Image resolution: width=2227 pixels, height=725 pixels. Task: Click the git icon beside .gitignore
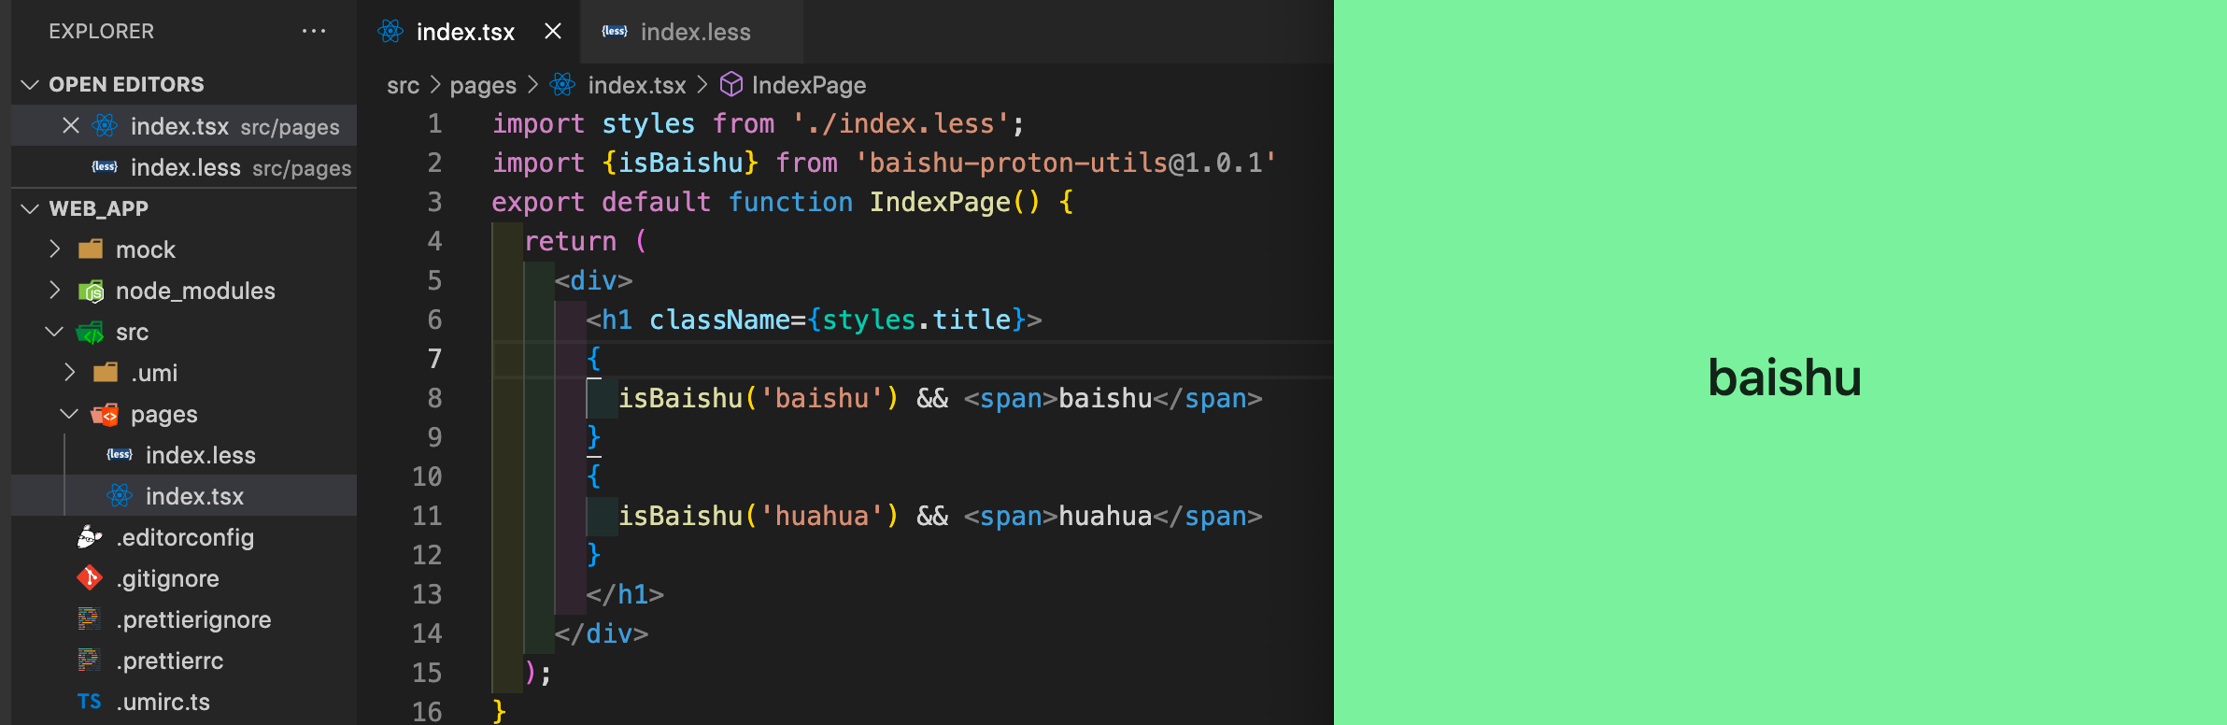click(90, 578)
